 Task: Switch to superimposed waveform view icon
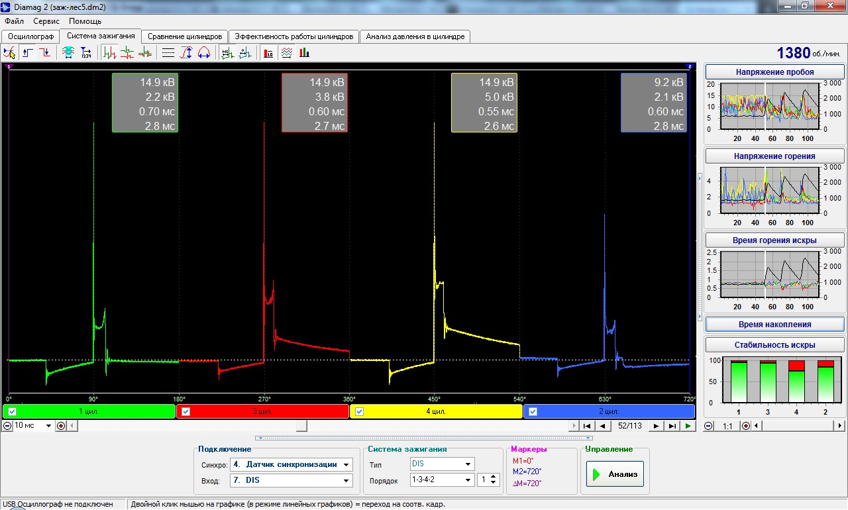(x=144, y=53)
